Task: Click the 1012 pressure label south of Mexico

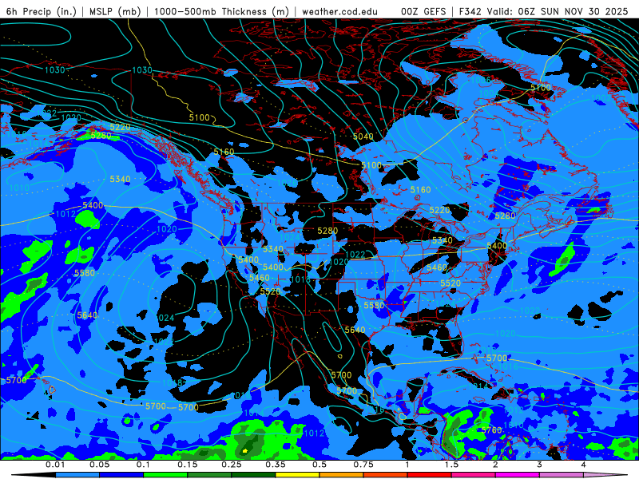Action: click(x=314, y=433)
